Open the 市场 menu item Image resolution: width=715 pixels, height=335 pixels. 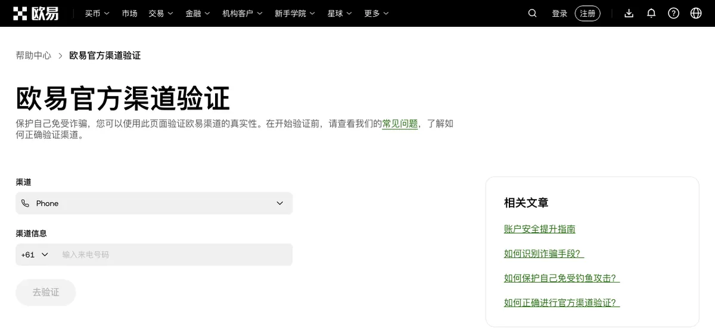[x=129, y=13]
